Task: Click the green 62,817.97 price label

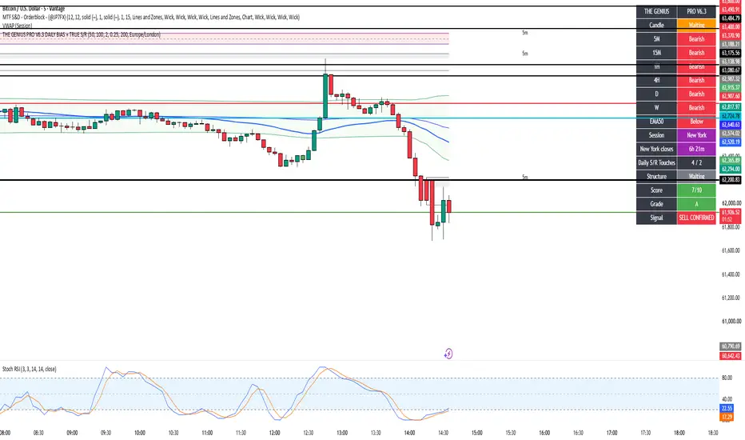Action: pyautogui.click(x=731, y=107)
